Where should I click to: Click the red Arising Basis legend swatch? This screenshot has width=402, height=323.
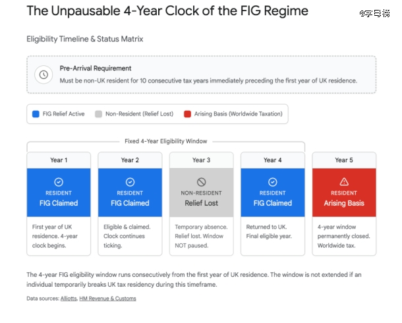187,114
